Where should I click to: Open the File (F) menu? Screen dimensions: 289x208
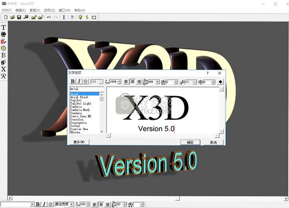pyautogui.click(x=6, y=10)
